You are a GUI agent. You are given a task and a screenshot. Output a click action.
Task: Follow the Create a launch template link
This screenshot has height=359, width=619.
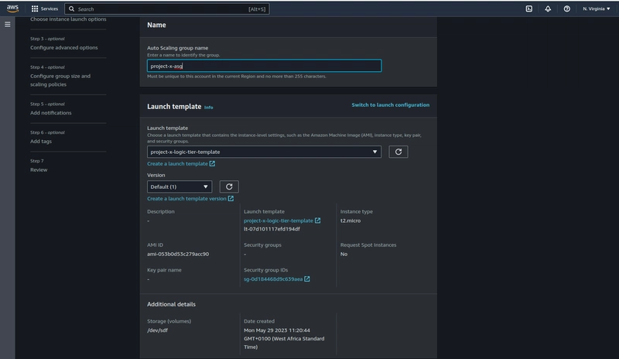(x=177, y=163)
